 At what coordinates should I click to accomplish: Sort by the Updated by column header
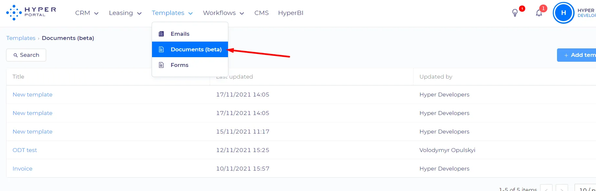[x=436, y=77]
